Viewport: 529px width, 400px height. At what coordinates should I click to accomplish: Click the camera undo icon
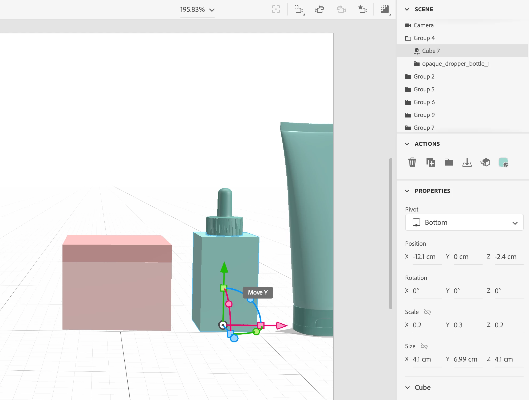coord(319,10)
